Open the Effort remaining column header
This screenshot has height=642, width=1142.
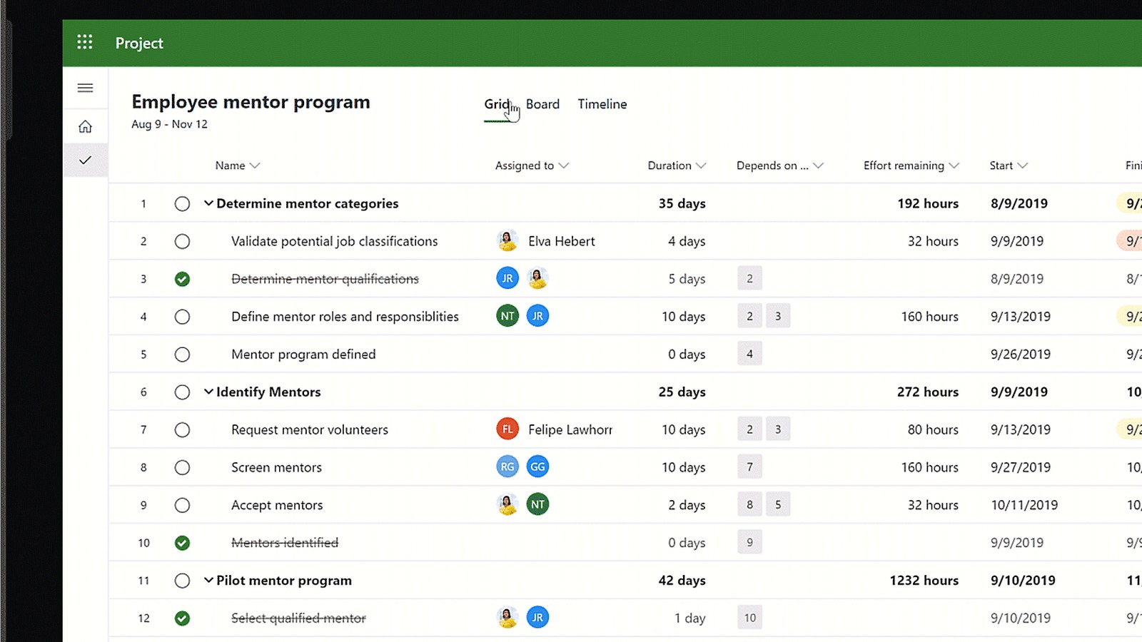pyautogui.click(x=911, y=165)
